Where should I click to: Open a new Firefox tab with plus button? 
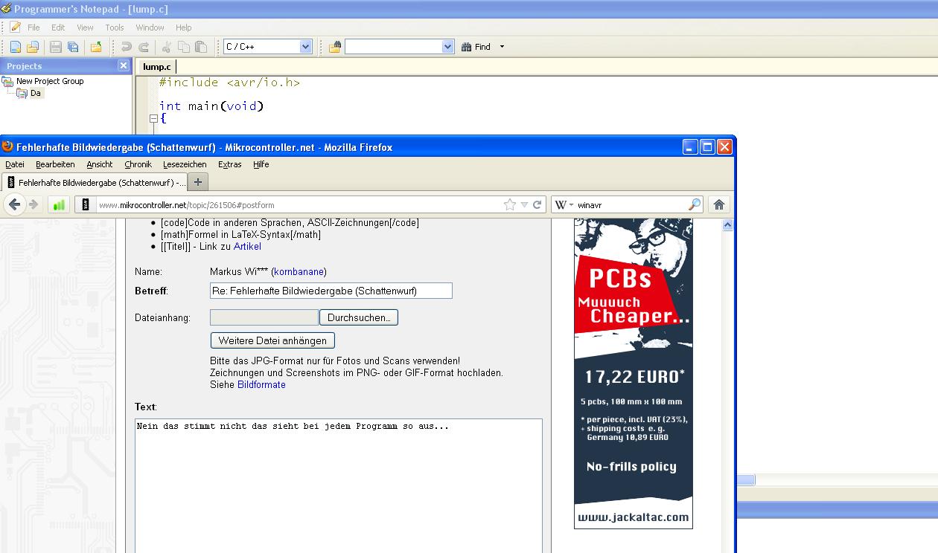[x=198, y=181]
